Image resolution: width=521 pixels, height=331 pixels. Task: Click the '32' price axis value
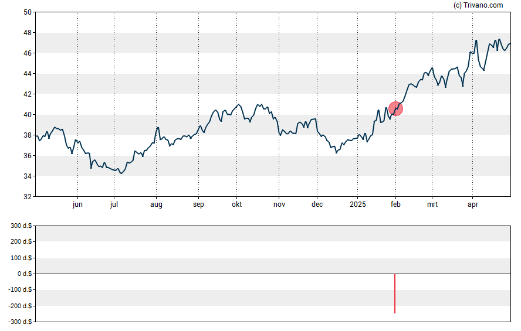click(x=28, y=197)
